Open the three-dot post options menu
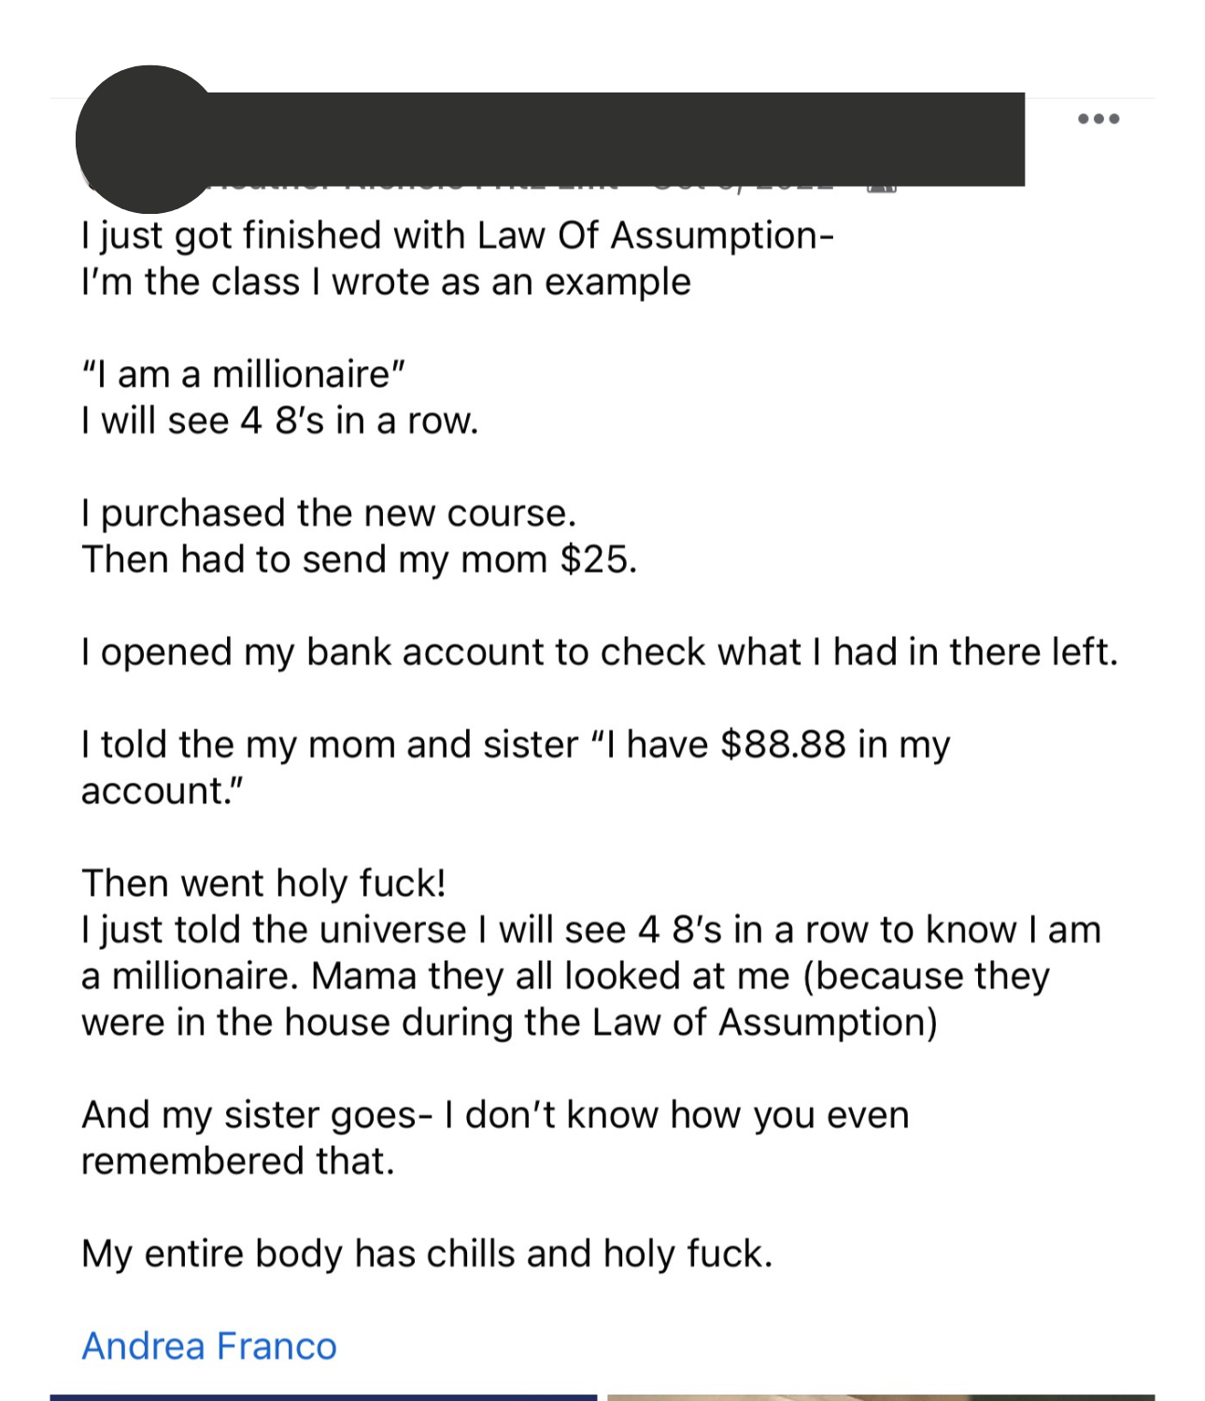Viewport: 1205px width, 1401px height. [1098, 119]
